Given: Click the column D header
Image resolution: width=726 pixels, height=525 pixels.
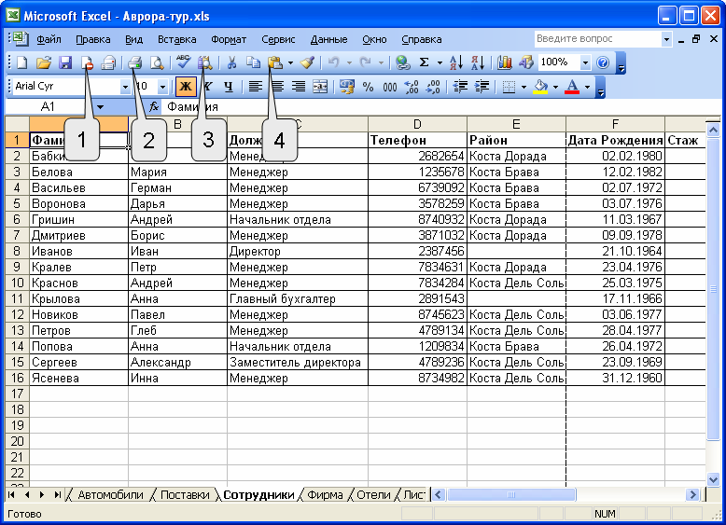Looking at the screenshot, I should tap(417, 124).
